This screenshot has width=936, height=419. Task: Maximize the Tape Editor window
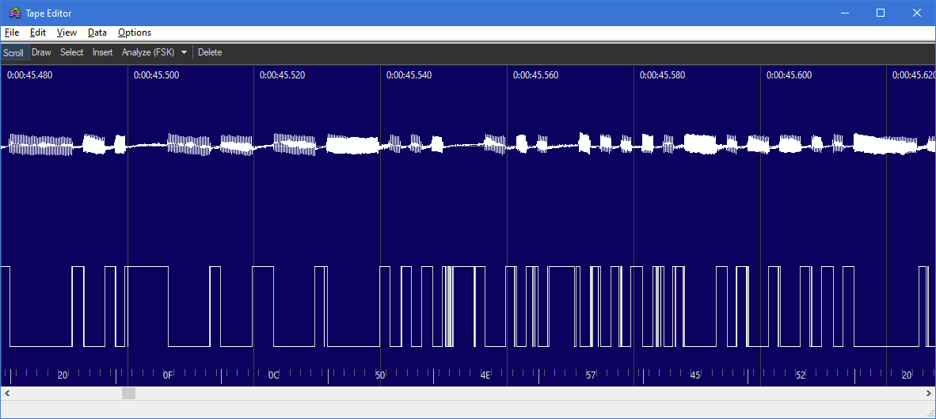[881, 13]
